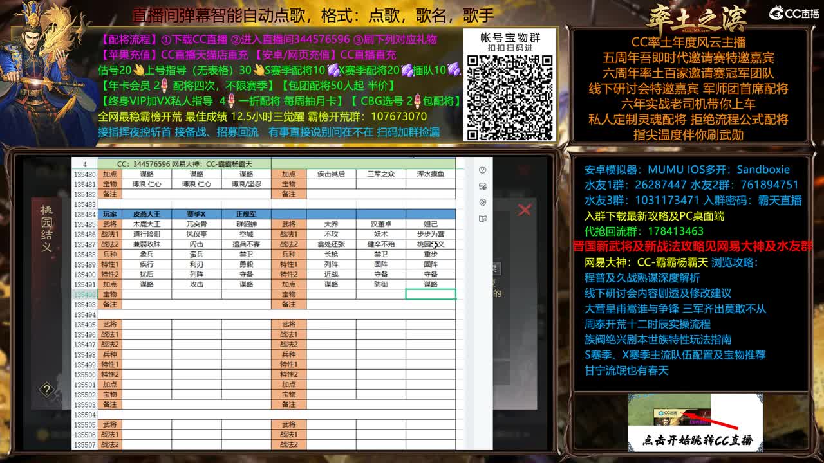The width and height of the screenshot is (824, 463).
Task: Select cell 闪击
Action: [x=196, y=244]
